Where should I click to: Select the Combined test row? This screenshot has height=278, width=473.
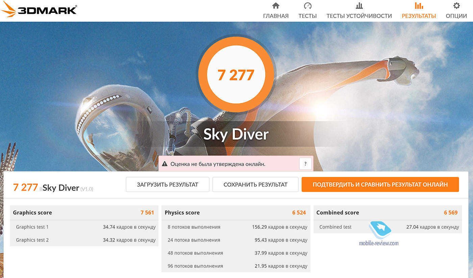pos(388,227)
